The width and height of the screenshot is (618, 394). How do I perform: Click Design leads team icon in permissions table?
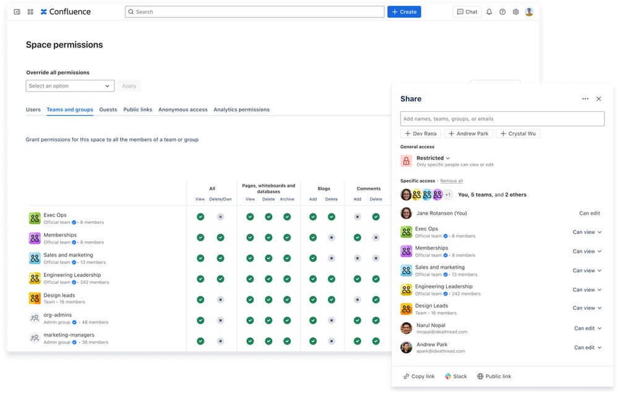tap(35, 298)
